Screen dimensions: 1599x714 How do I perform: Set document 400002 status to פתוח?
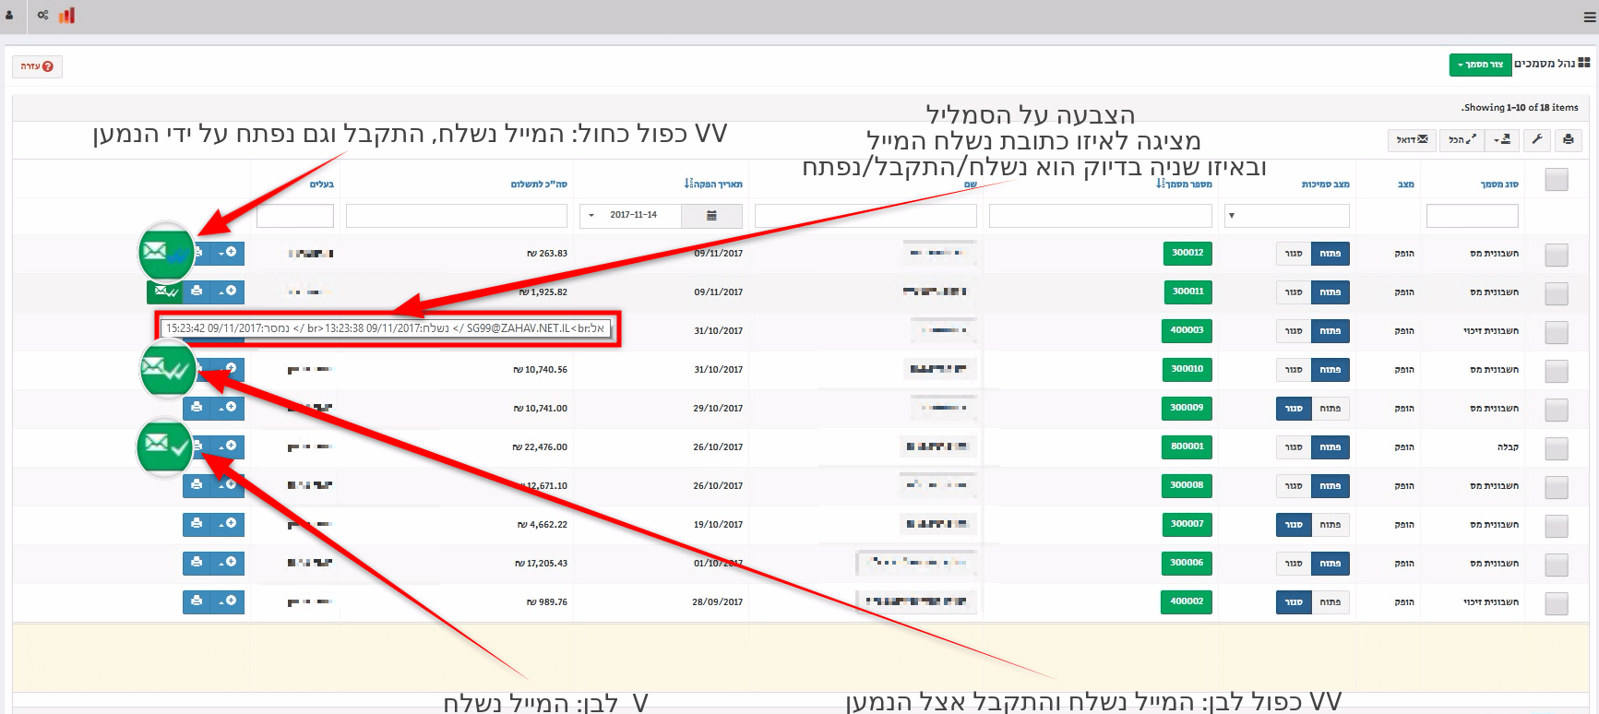(1331, 602)
